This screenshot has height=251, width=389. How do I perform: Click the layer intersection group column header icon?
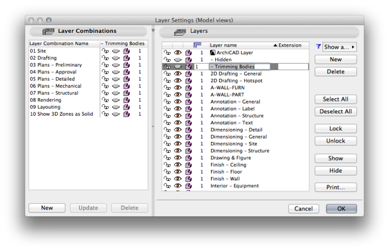[197, 45]
